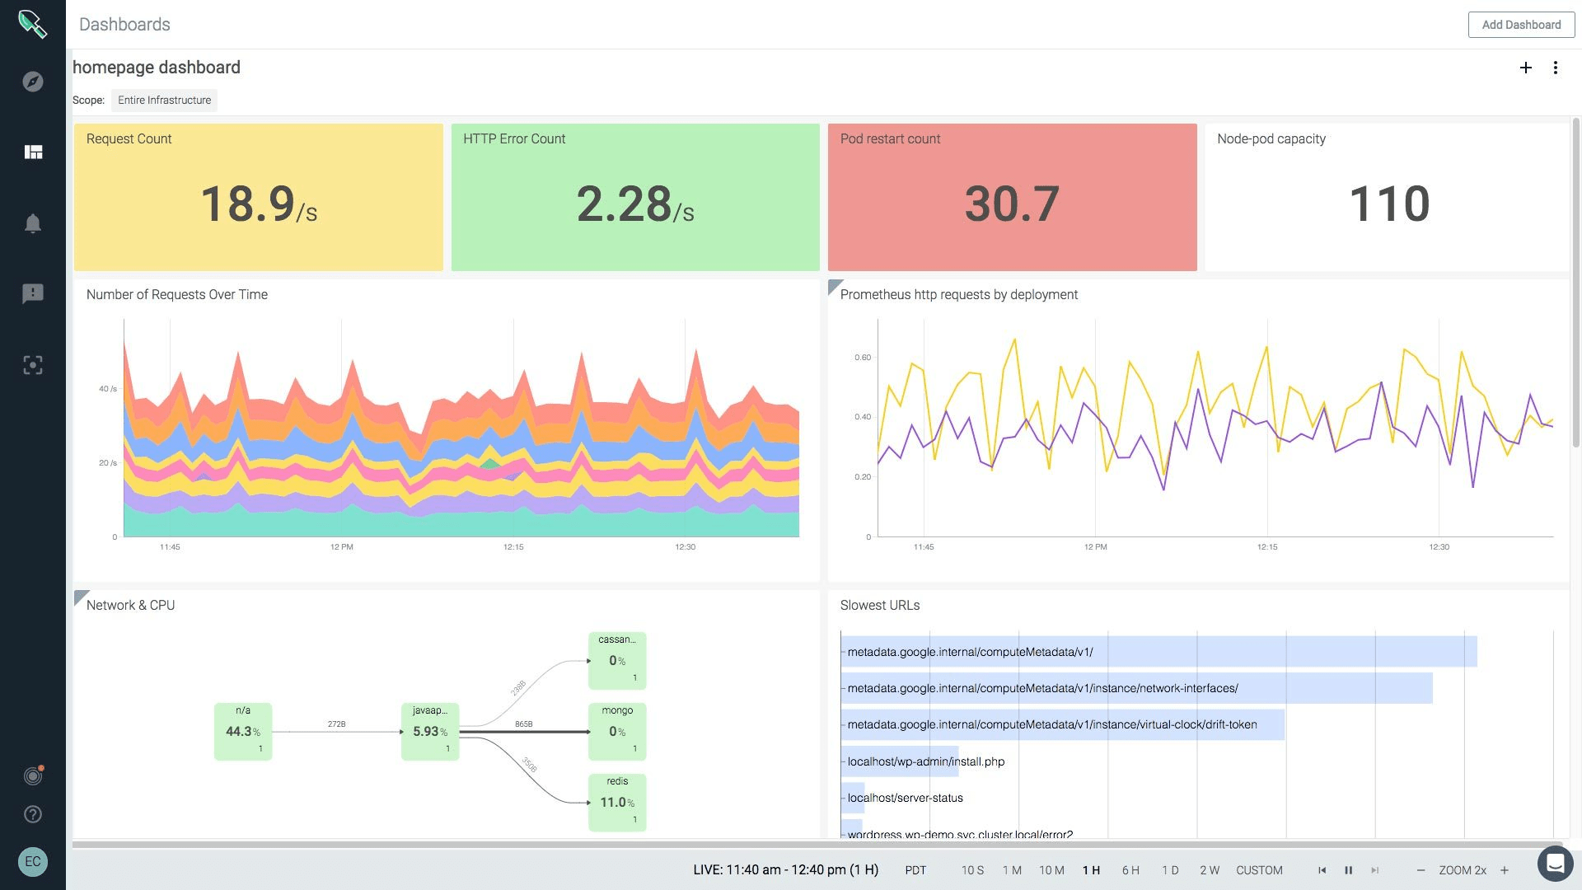Click the Help question mark icon

pyautogui.click(x=33, y=814)
